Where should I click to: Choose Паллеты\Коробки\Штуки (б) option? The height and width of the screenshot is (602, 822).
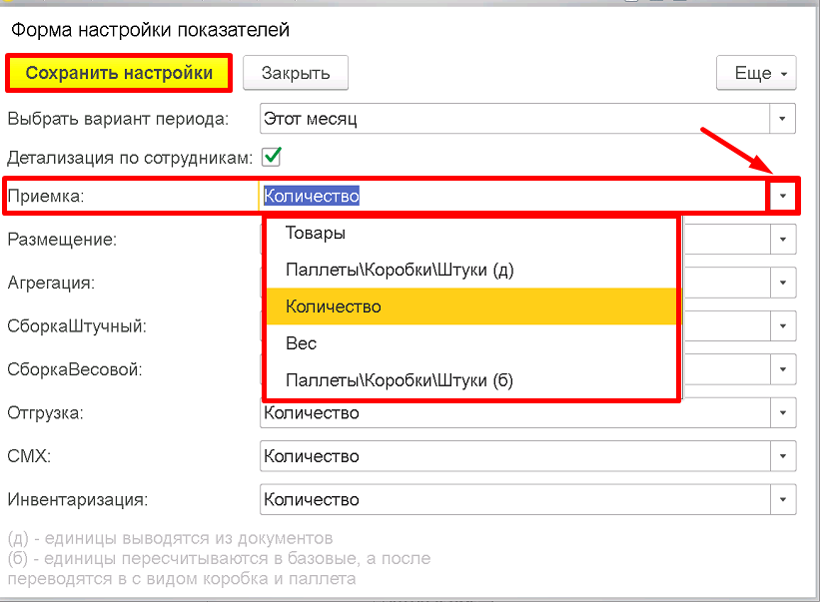472,379
